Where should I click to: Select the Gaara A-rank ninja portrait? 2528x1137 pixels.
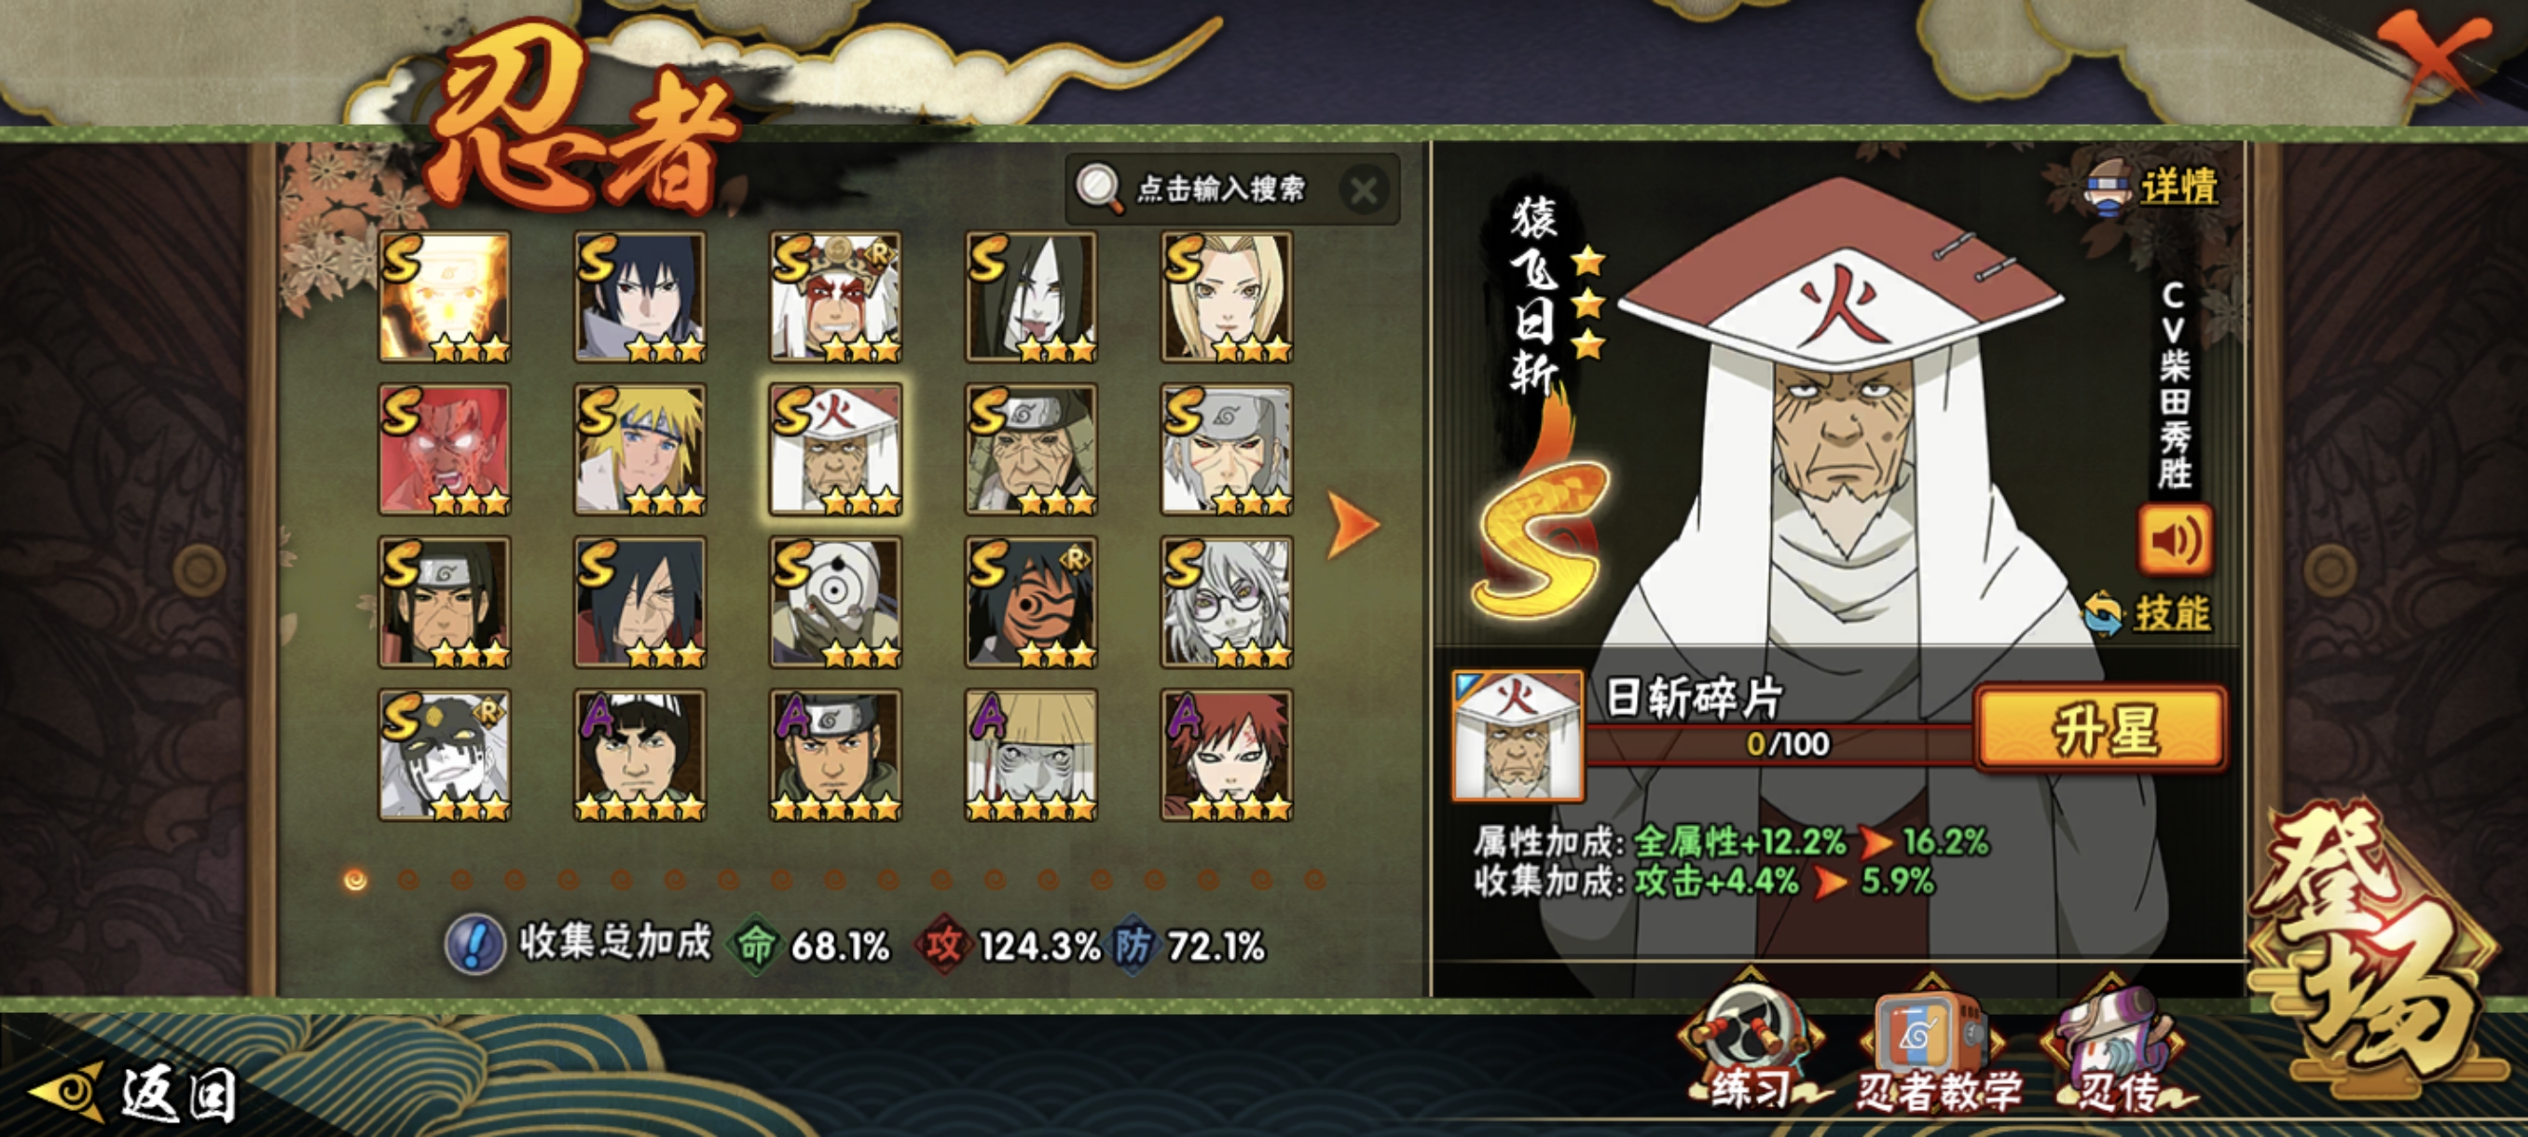point(1227,754)
